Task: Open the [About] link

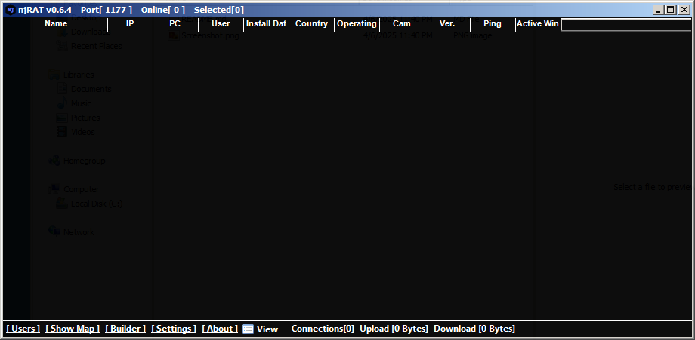Action: (220, 329)
